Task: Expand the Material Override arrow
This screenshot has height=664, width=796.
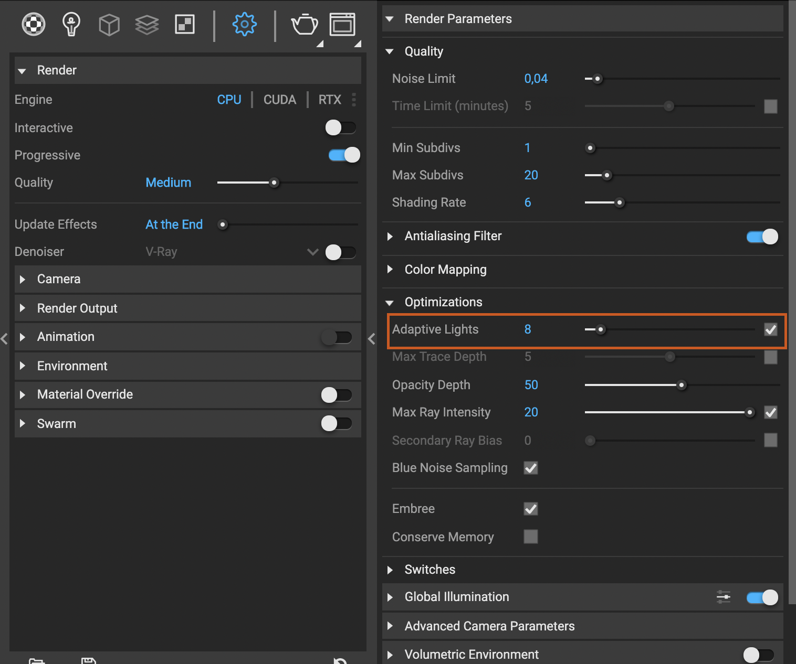Action: point(23,394)
